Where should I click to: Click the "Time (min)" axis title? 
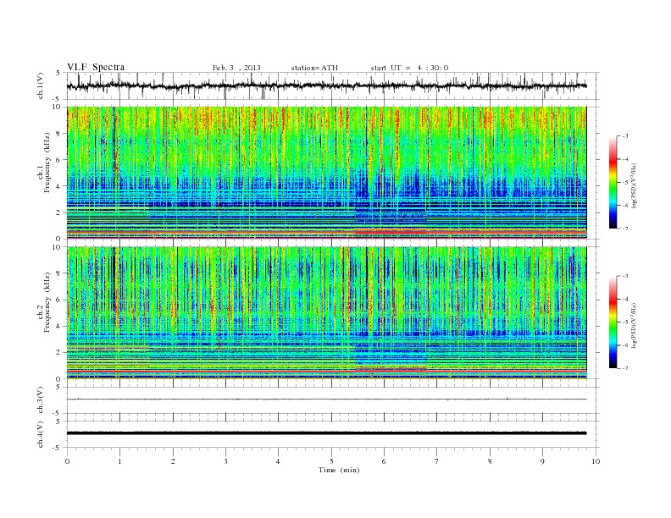[339, 470]
